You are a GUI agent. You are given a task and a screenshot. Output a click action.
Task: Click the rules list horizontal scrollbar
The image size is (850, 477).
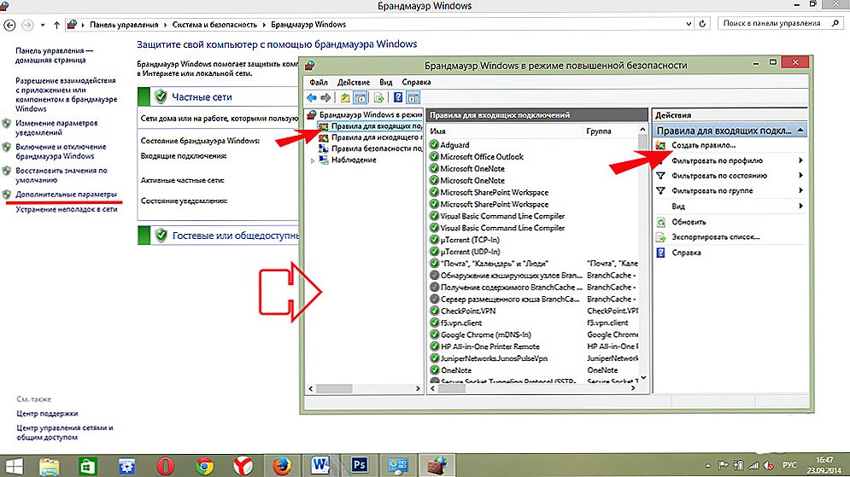coord(531,388)
